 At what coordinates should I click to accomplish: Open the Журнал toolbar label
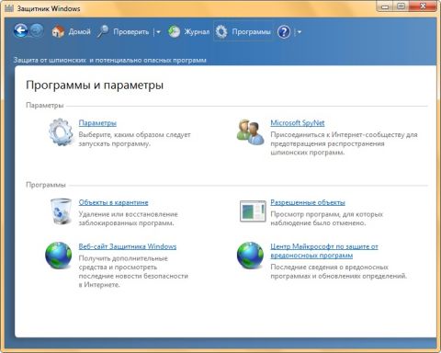197,32
